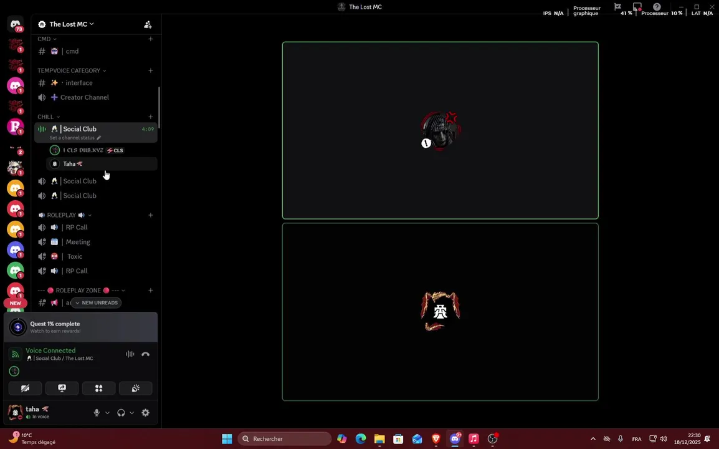This screenshot has width=719, height=449.
Task: Open microphone input options arrow
Action: pos(107,413)
